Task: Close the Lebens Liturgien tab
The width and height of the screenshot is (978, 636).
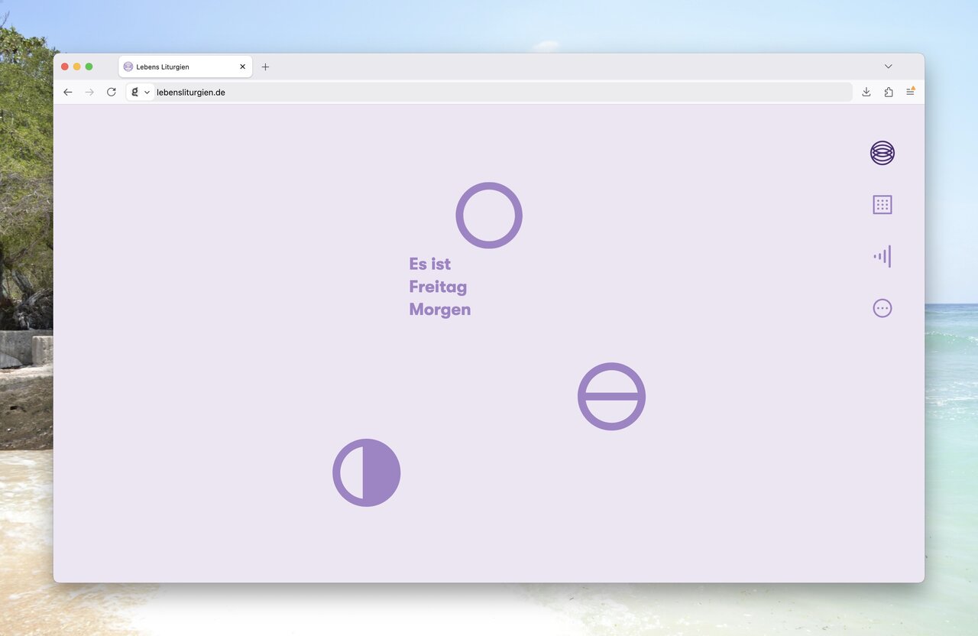Action: pos(243,67)
